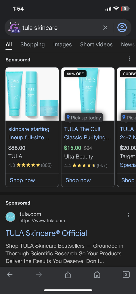
Task: Open TULA The Cult Classic Purifying link
Action: click(x=87, y=133)
